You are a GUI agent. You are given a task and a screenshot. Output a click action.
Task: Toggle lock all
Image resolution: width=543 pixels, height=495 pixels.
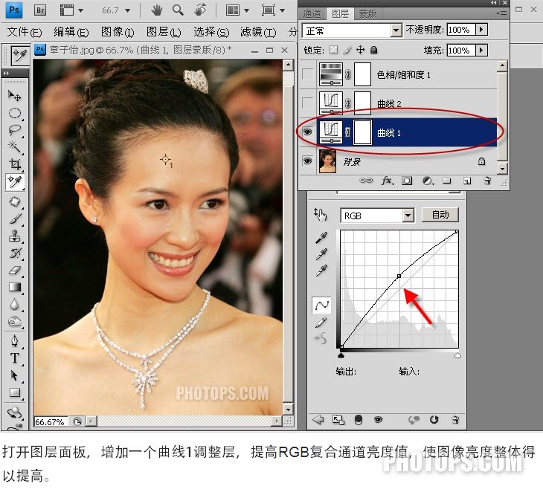373,50
